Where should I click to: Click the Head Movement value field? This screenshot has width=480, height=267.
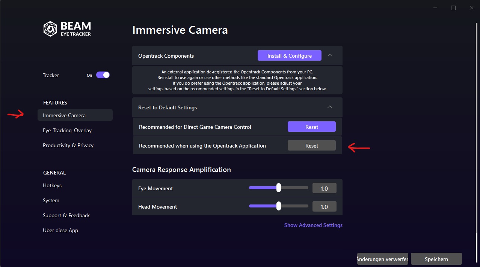324,207
